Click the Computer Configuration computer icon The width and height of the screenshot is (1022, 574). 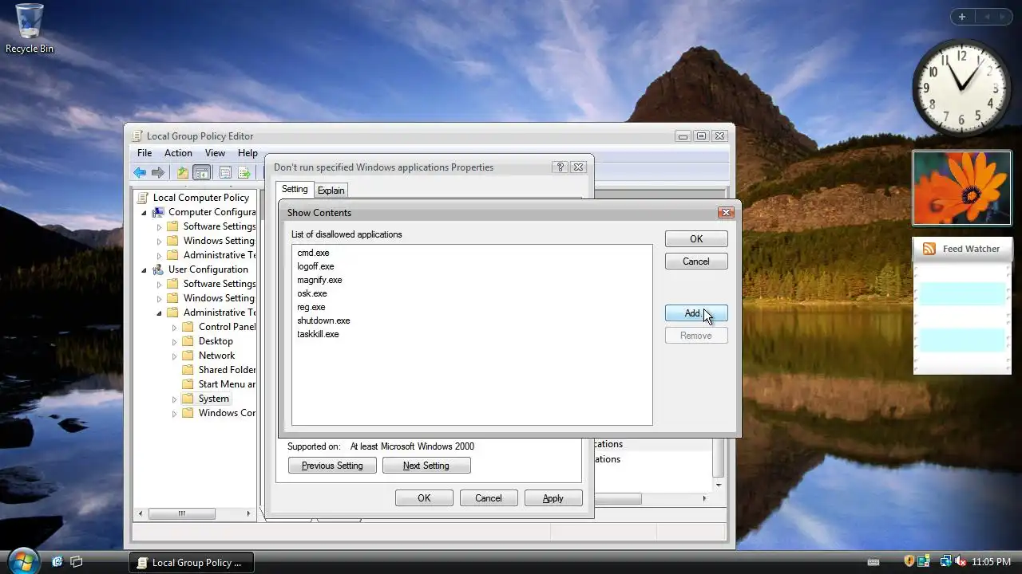click(158, 212)
